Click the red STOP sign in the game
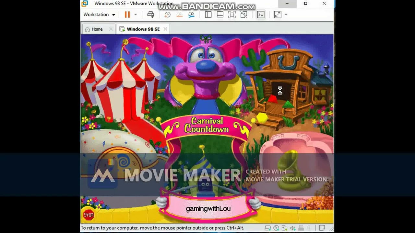Image resolution: width=415 pixels, height=233 pixels. (x=89, y=215)
